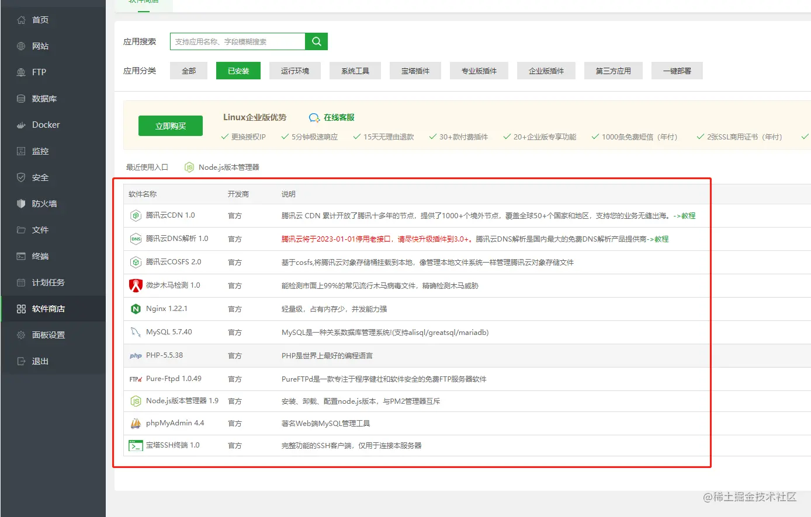The width and height of the screenshot is (811, 517).
Task: Click software name Node.js版本管理器 1.9
Action: click(182, 401)
